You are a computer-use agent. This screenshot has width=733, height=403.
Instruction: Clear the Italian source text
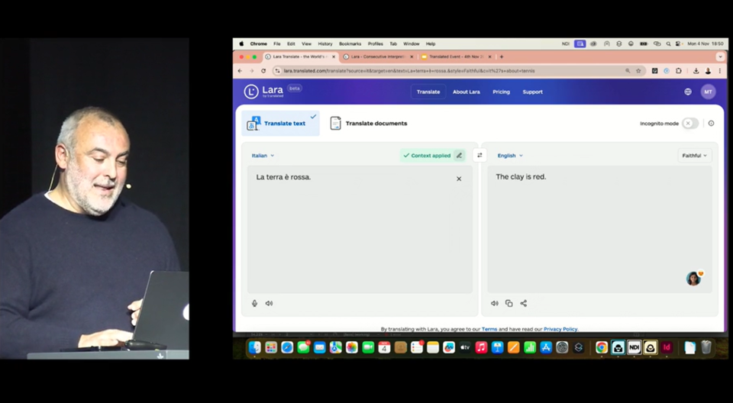(x=459, y=179)
